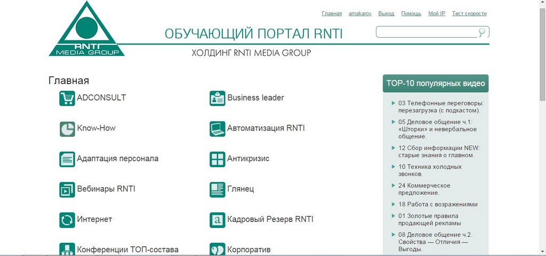Open Вебинары RNTI text link
The height and width of the screenshot is (256, 546).
[x=106, y=189]
